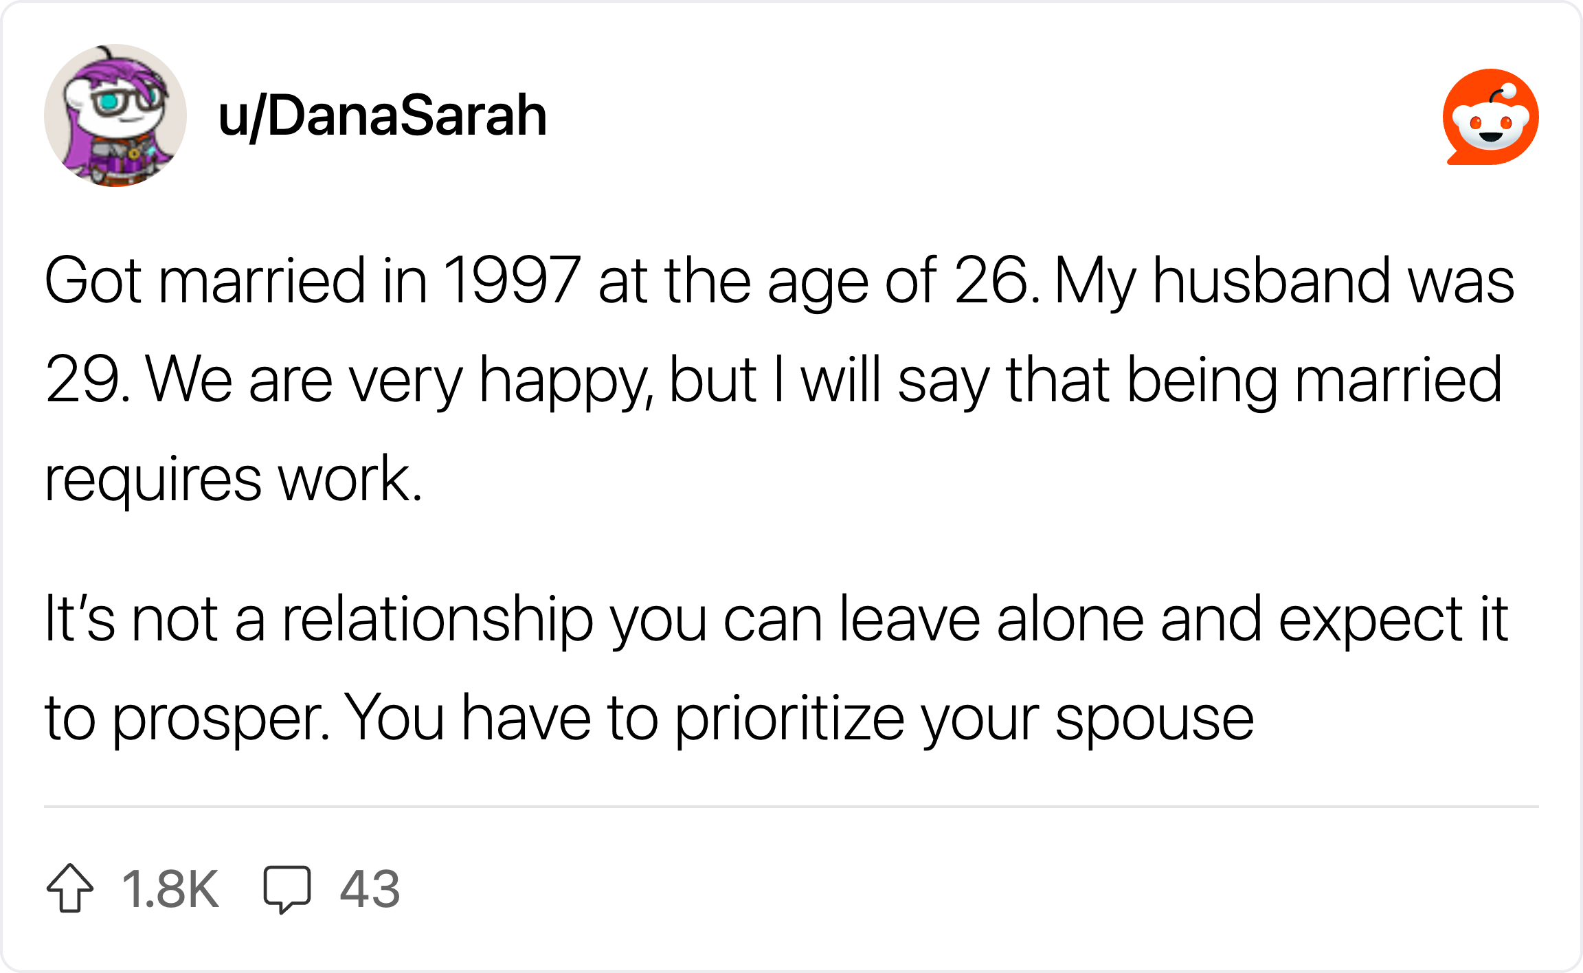Click the 1.8K upvote count
Viewport: 1583px width, 973px height.
(170, 889)
